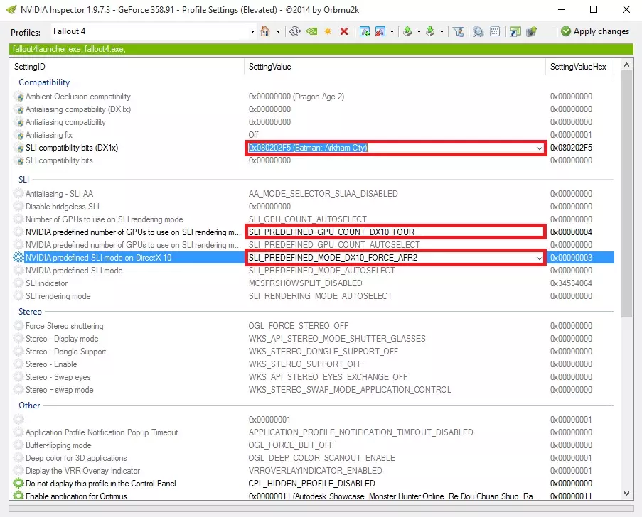Import a profile using green down arrow
Image resolution: width=642 pixels, height=517 pixels.
pos(430,31)
